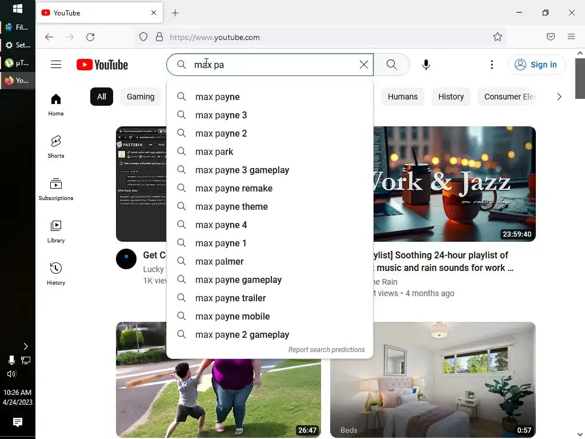Screen dimensions: 585x439
Task: Start voice search with the microphone
Action: coord(426,65)
